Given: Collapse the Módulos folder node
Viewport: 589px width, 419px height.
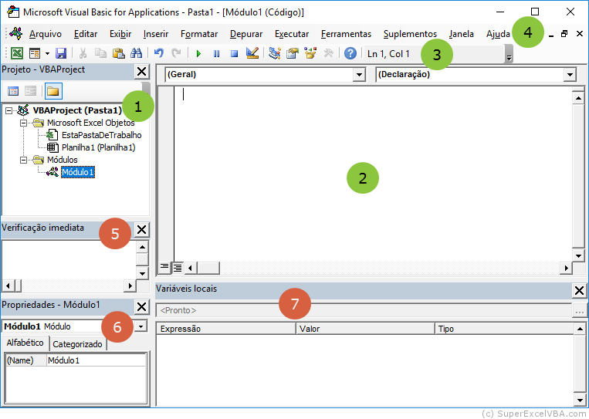Looking at the screenshot, I should click(23, 160).
